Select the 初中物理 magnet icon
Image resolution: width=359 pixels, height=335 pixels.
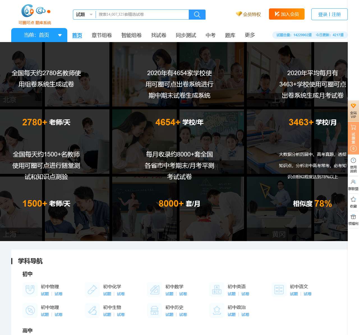point(30,289)
